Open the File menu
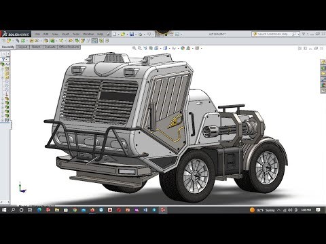Viewport: 326px width, 244px height. point(37,34)
